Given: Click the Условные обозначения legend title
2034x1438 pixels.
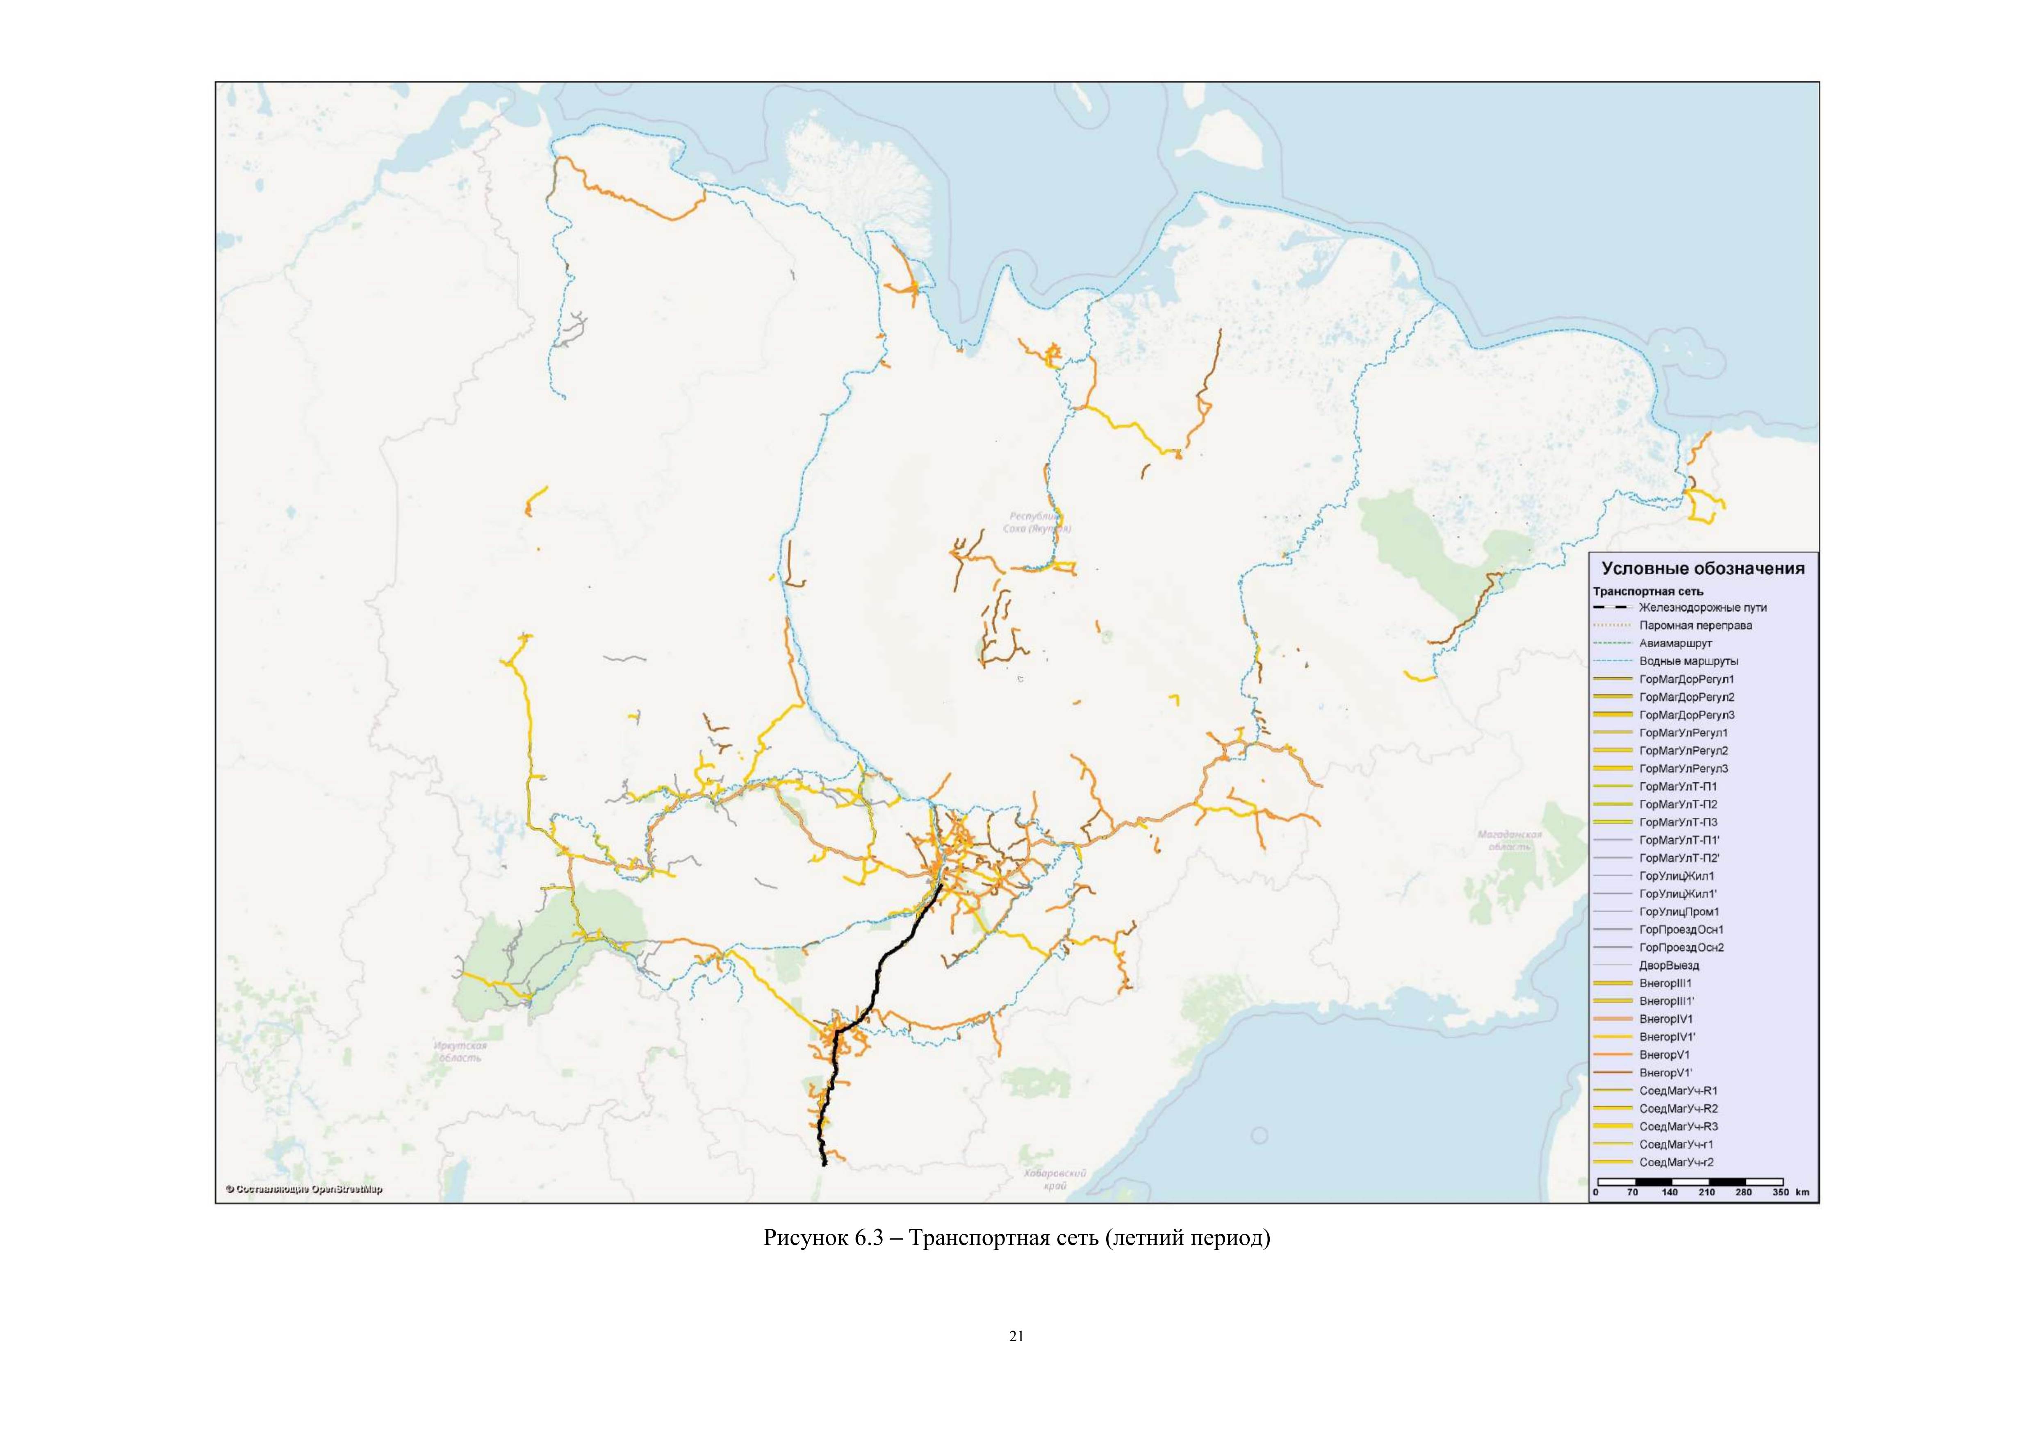Looking at the screenshot, I should coord(1703,569).
